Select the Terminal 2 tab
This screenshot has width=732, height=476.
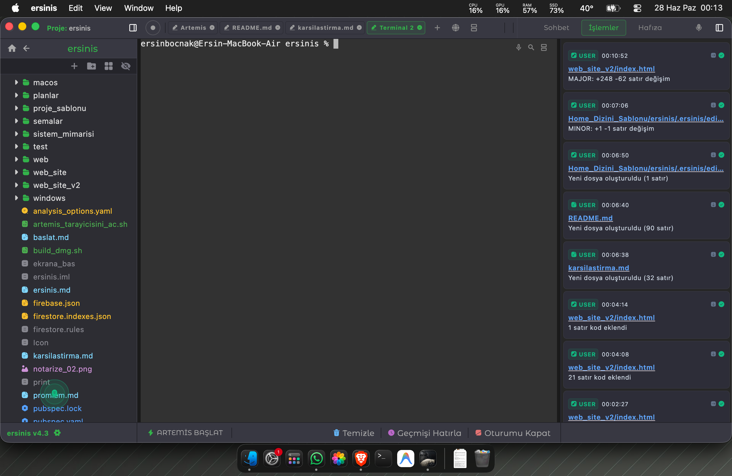(x=396, y=28)
